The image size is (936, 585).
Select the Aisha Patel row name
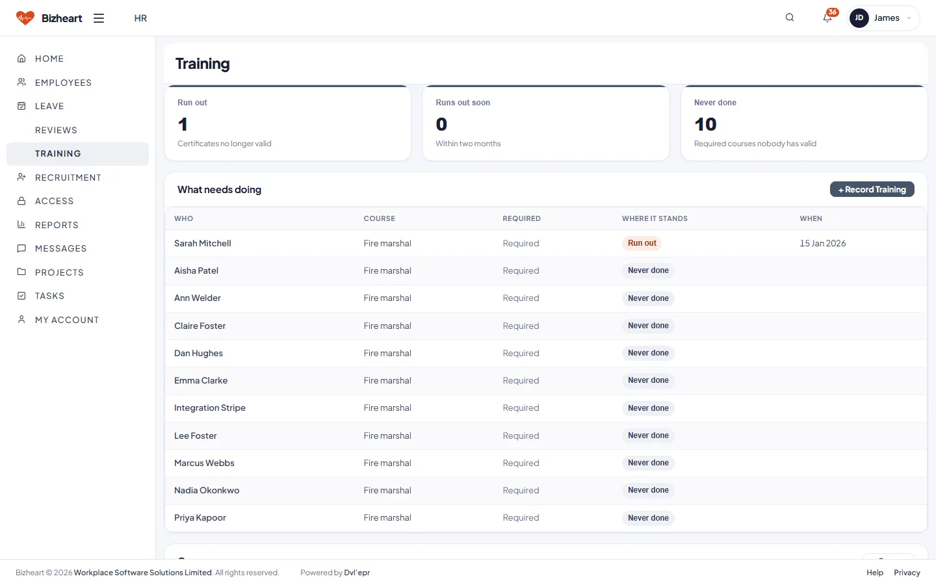(196, 270)
